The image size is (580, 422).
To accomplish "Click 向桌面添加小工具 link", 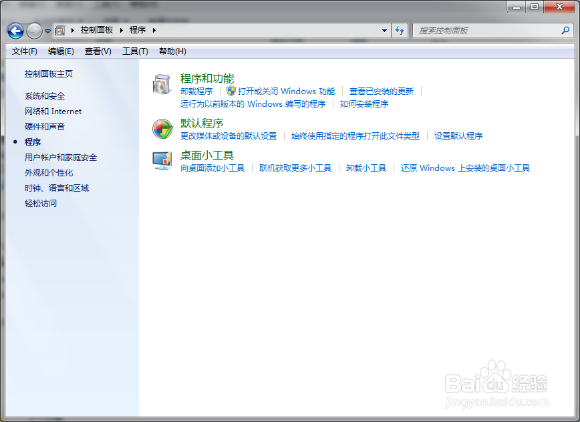I will click(x=212, y=168).
